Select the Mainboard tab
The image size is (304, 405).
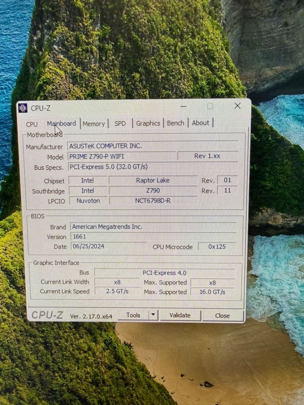click(61, 123)
